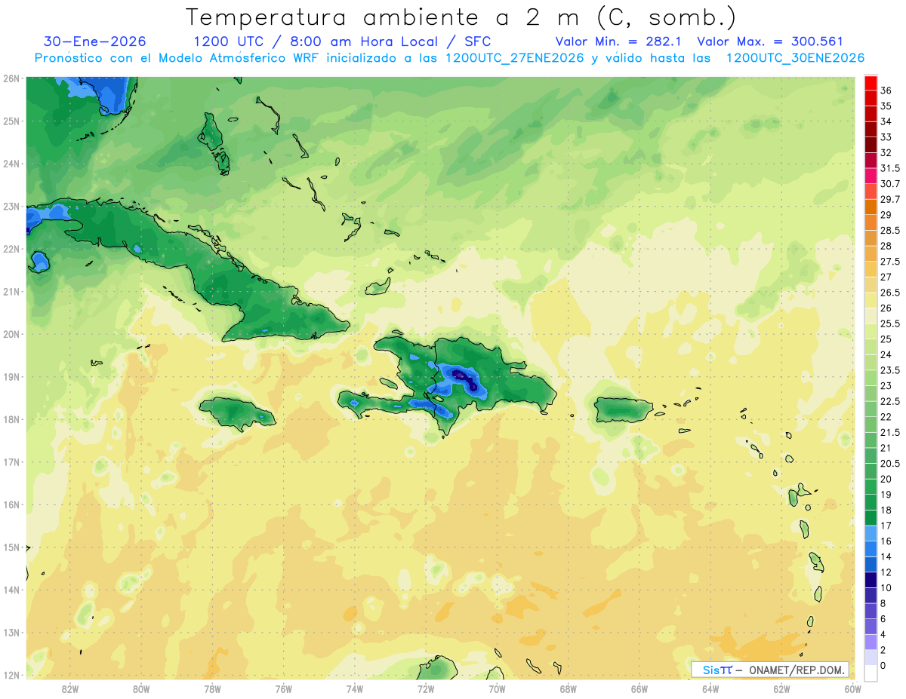
Task: Click the legend value '0'
Action: coord(883,665)
